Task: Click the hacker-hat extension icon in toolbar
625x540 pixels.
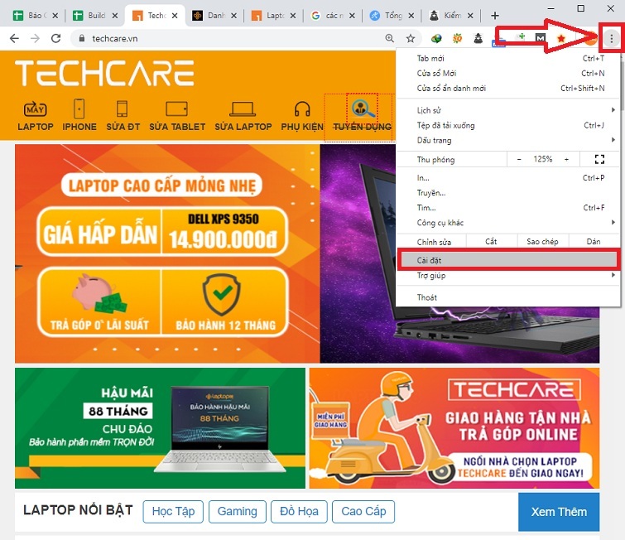Action: coord(478,38)
